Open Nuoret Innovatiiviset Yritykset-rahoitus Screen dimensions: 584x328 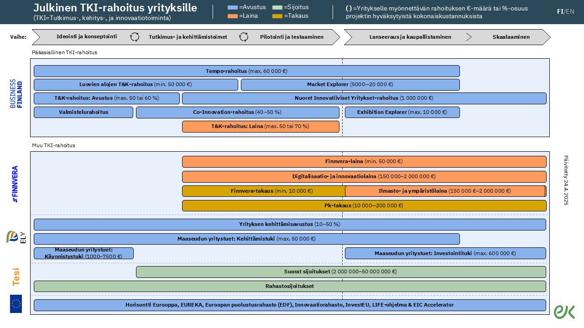point(364,98)
